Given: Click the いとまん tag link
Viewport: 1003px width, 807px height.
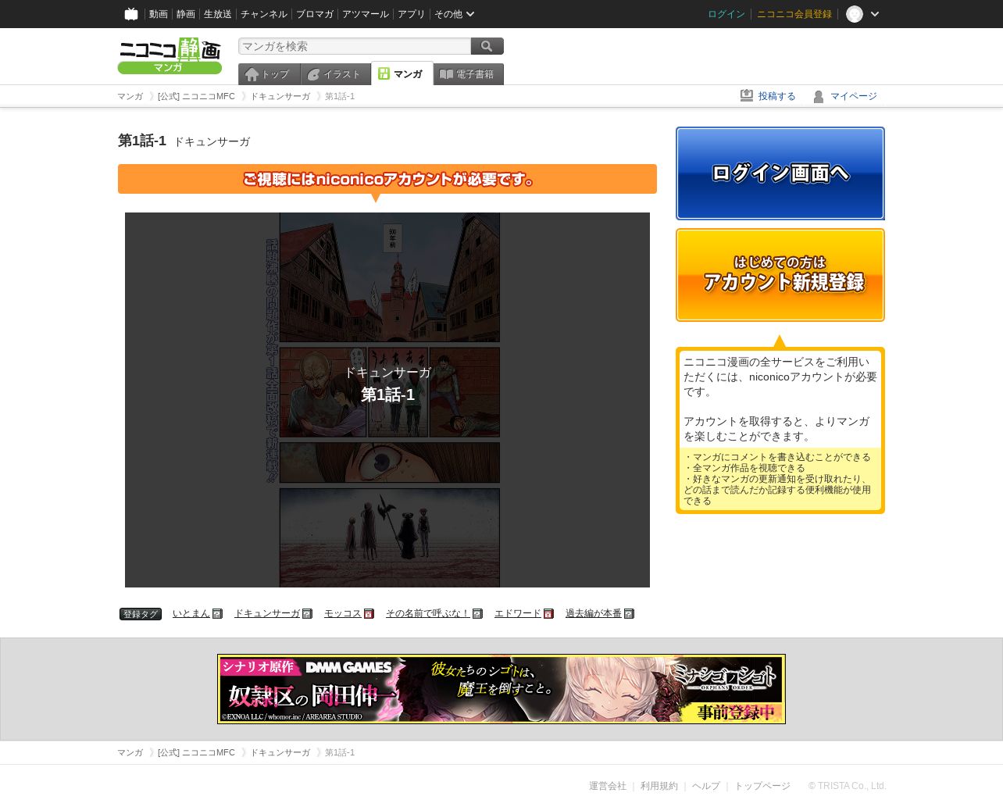Looking at the screenshot, I should coord(191,614).
